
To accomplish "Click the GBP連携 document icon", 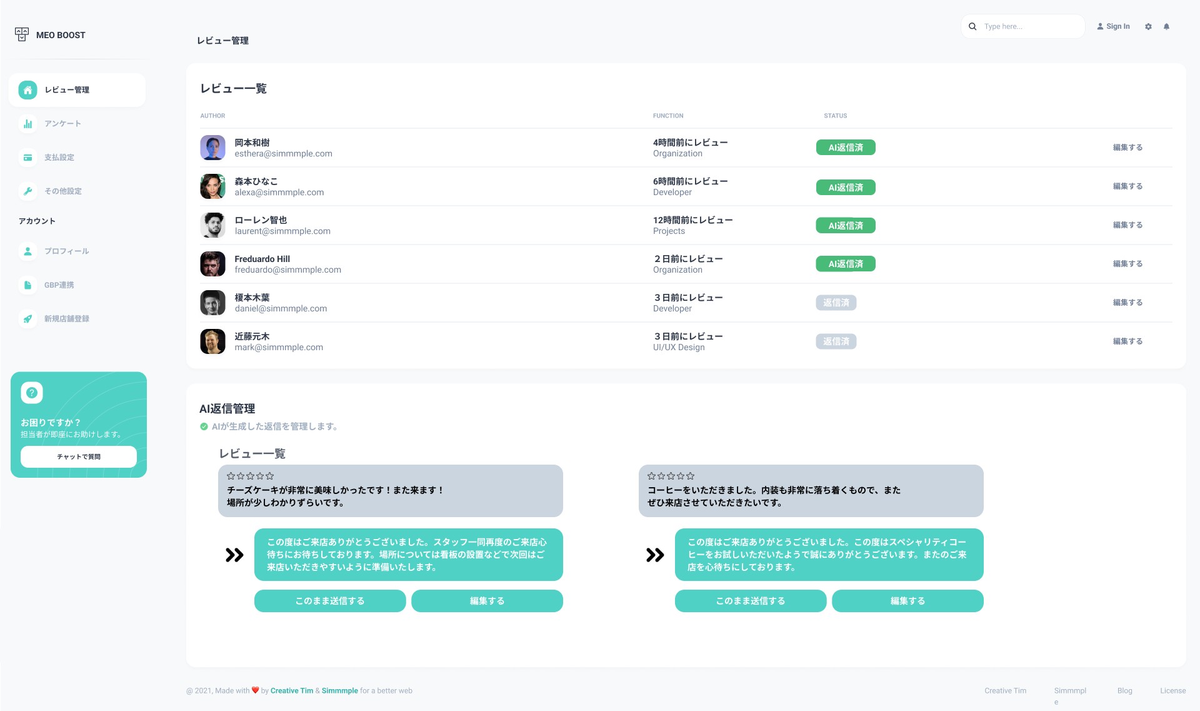I will (x=27, y=285).
